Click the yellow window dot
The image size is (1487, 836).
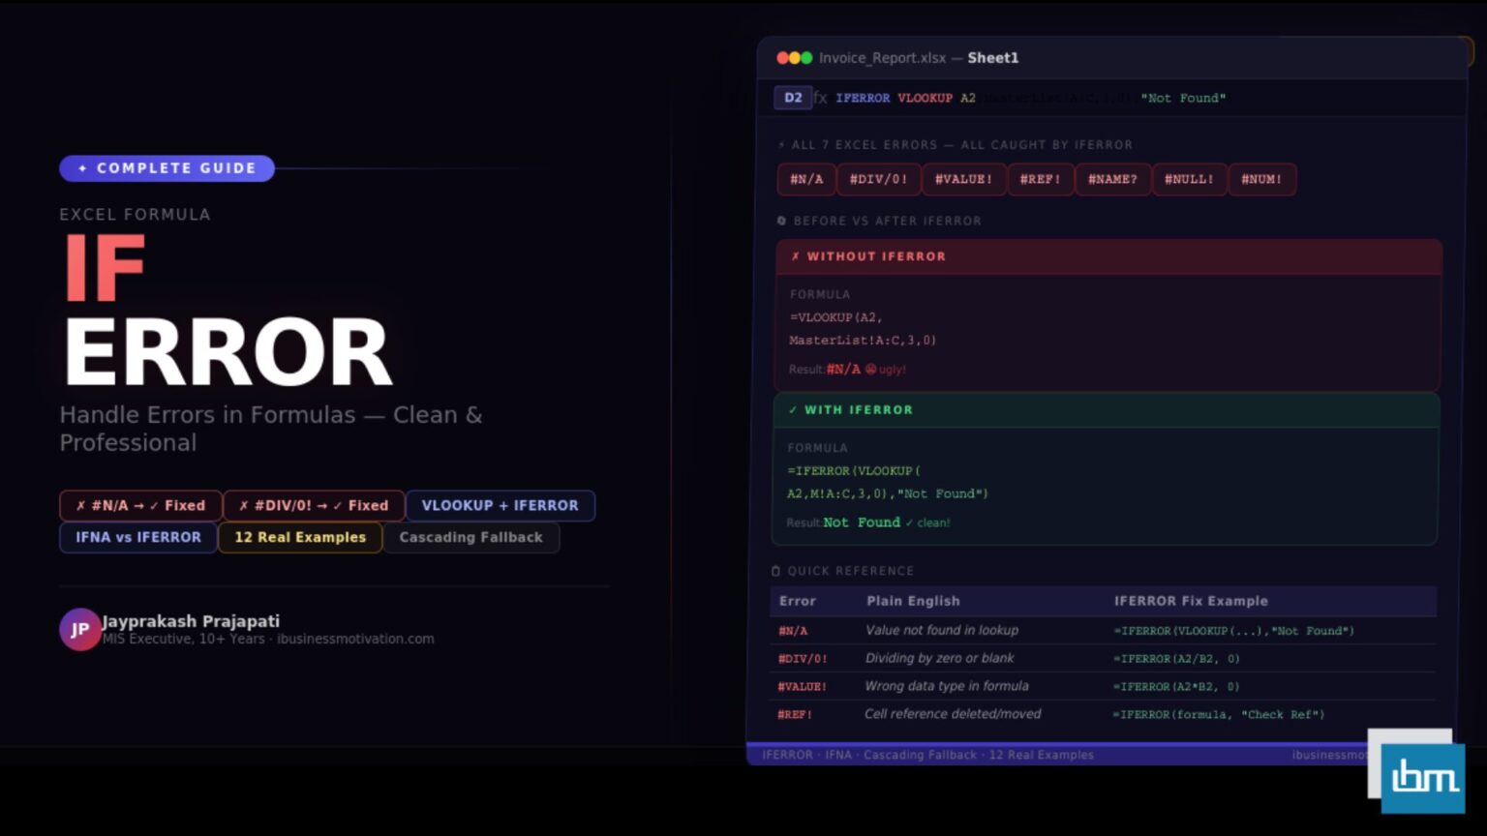(795, 58)
